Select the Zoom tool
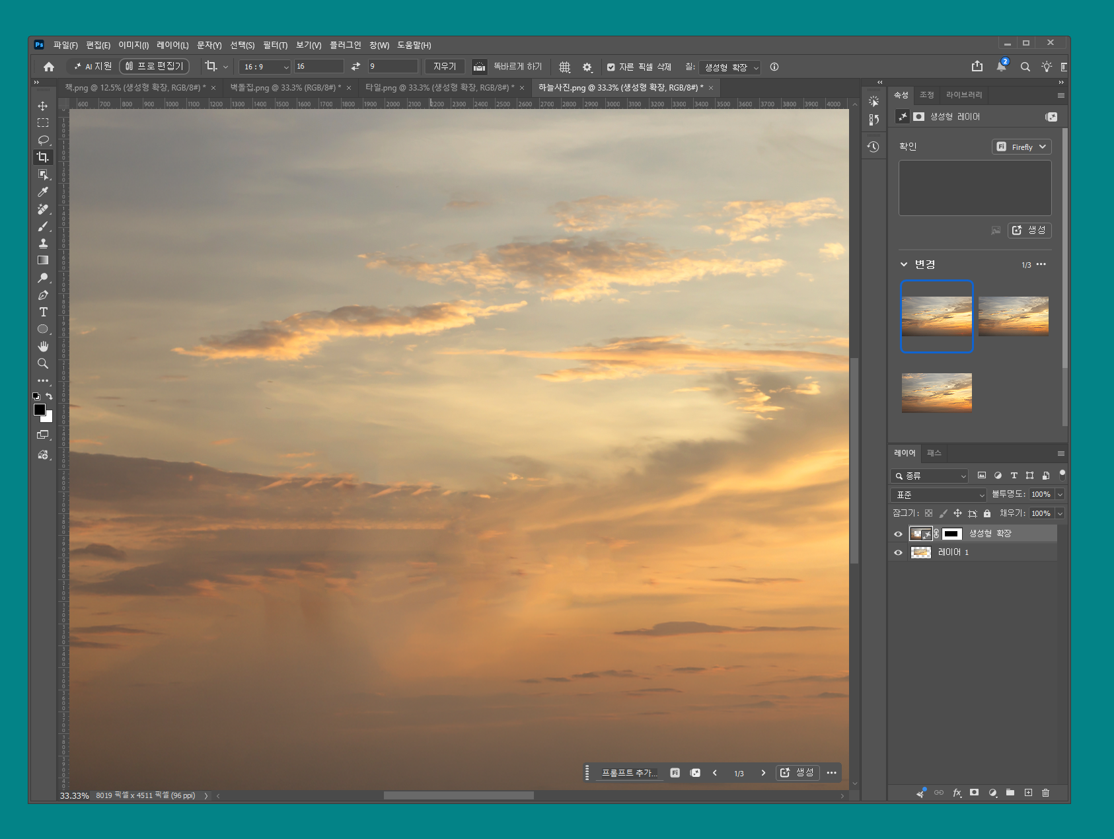 pyautogui.click(x=43, y=363)
